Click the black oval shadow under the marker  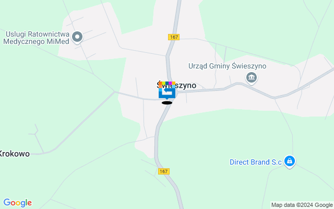[167, 103]
